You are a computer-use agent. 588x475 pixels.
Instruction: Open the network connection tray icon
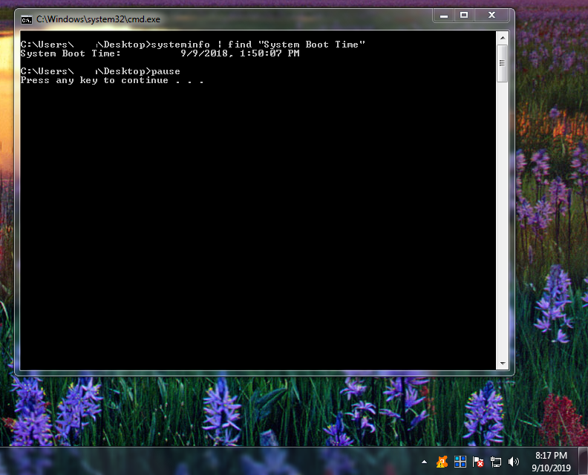click(x=496, y=462)
